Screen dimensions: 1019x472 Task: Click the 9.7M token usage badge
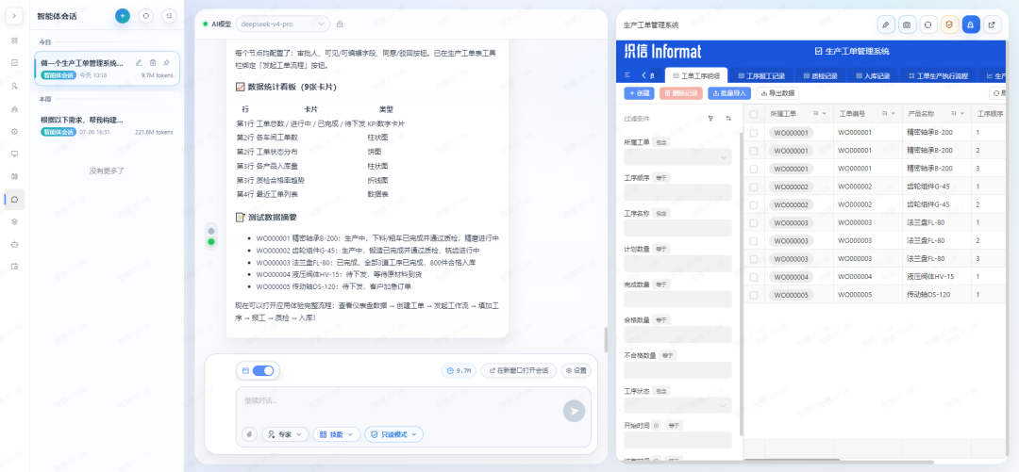(x=459, y=370)
